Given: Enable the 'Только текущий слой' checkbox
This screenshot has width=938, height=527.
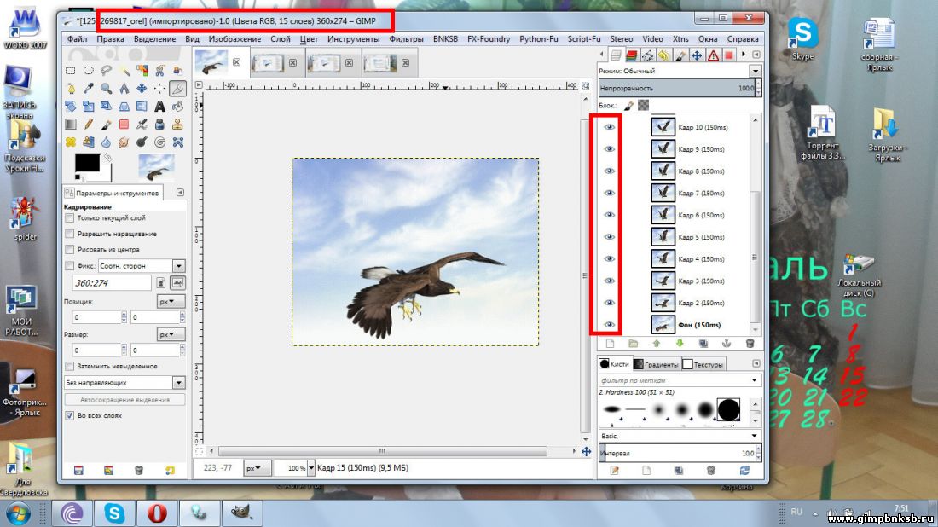Looking at the screenshot, I should [70, 218].
